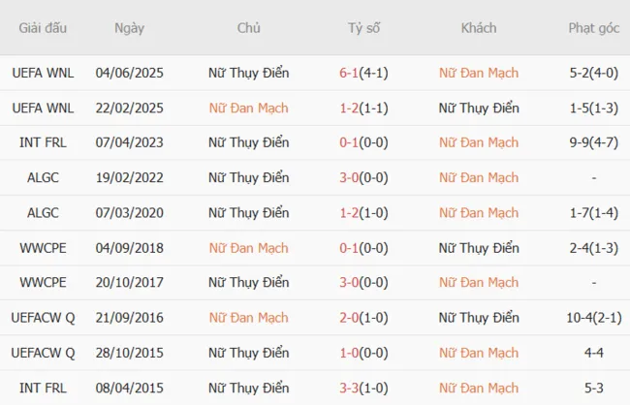The width and height of the screenshot is (630, 405).
Task: Click the ALGC league in the 19/02/2022 row
Action: 43,177
